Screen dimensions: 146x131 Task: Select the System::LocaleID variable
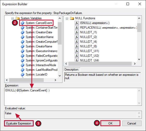(36, 74)
